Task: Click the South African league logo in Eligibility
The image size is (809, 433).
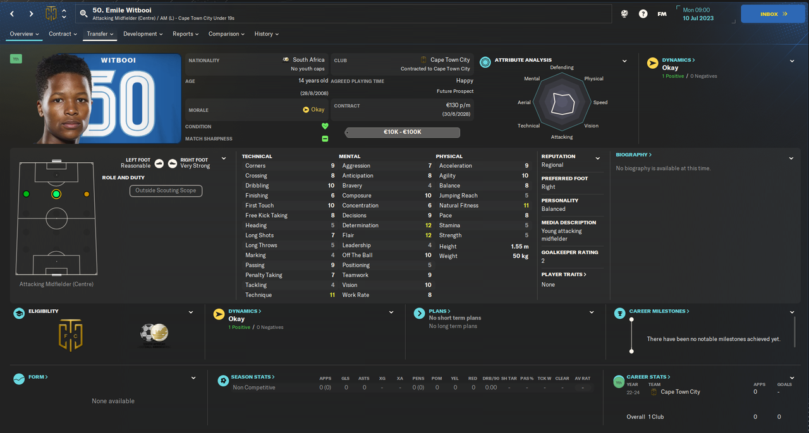Action: (154, 334)
